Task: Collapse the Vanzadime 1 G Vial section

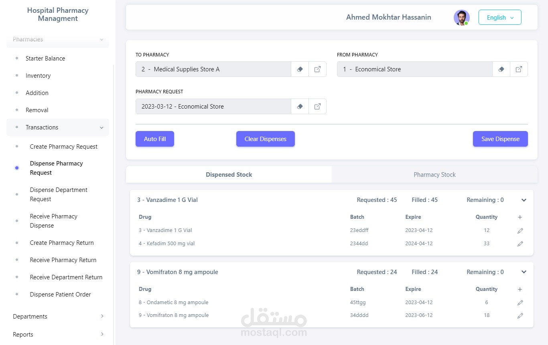Action: tap(524, 200)
